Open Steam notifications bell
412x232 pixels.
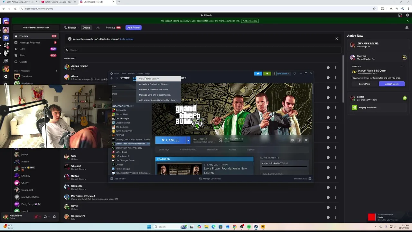[267, 73]
